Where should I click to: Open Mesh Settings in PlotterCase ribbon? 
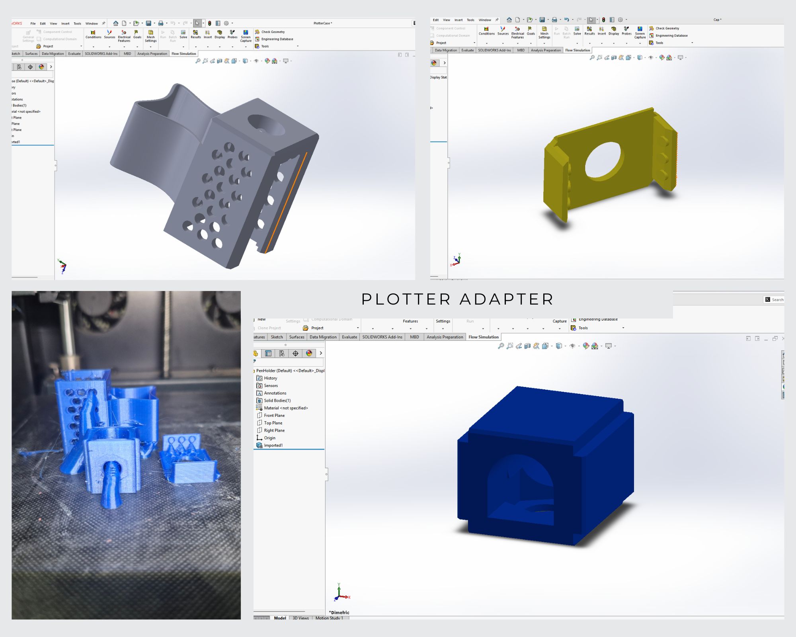pos(150,36)
